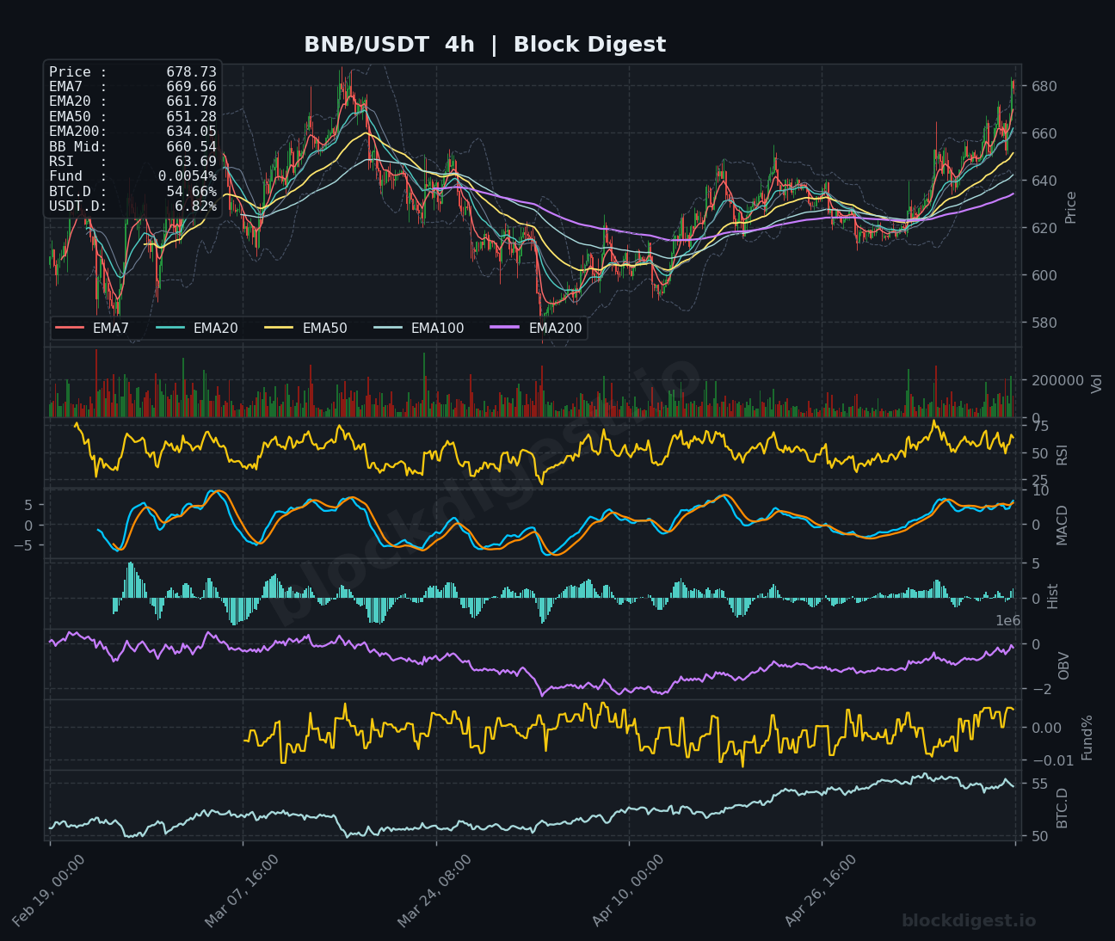
Task: Click the 580 price axis tick
Action: (1044, 323)
